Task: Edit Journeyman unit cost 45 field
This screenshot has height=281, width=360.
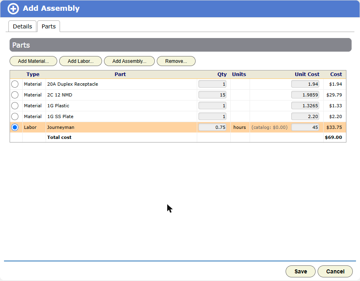Action: [305, 127]
